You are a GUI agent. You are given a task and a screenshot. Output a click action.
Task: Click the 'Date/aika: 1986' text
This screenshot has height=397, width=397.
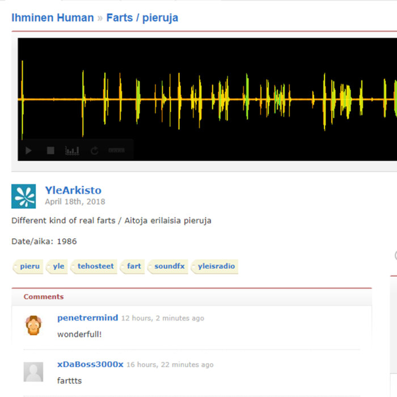pyautogui.click(x=44, y=241)
